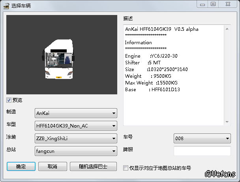
Task: Click the 'Size :10320*2500*3140' line
Action: [x=156, y=69]
